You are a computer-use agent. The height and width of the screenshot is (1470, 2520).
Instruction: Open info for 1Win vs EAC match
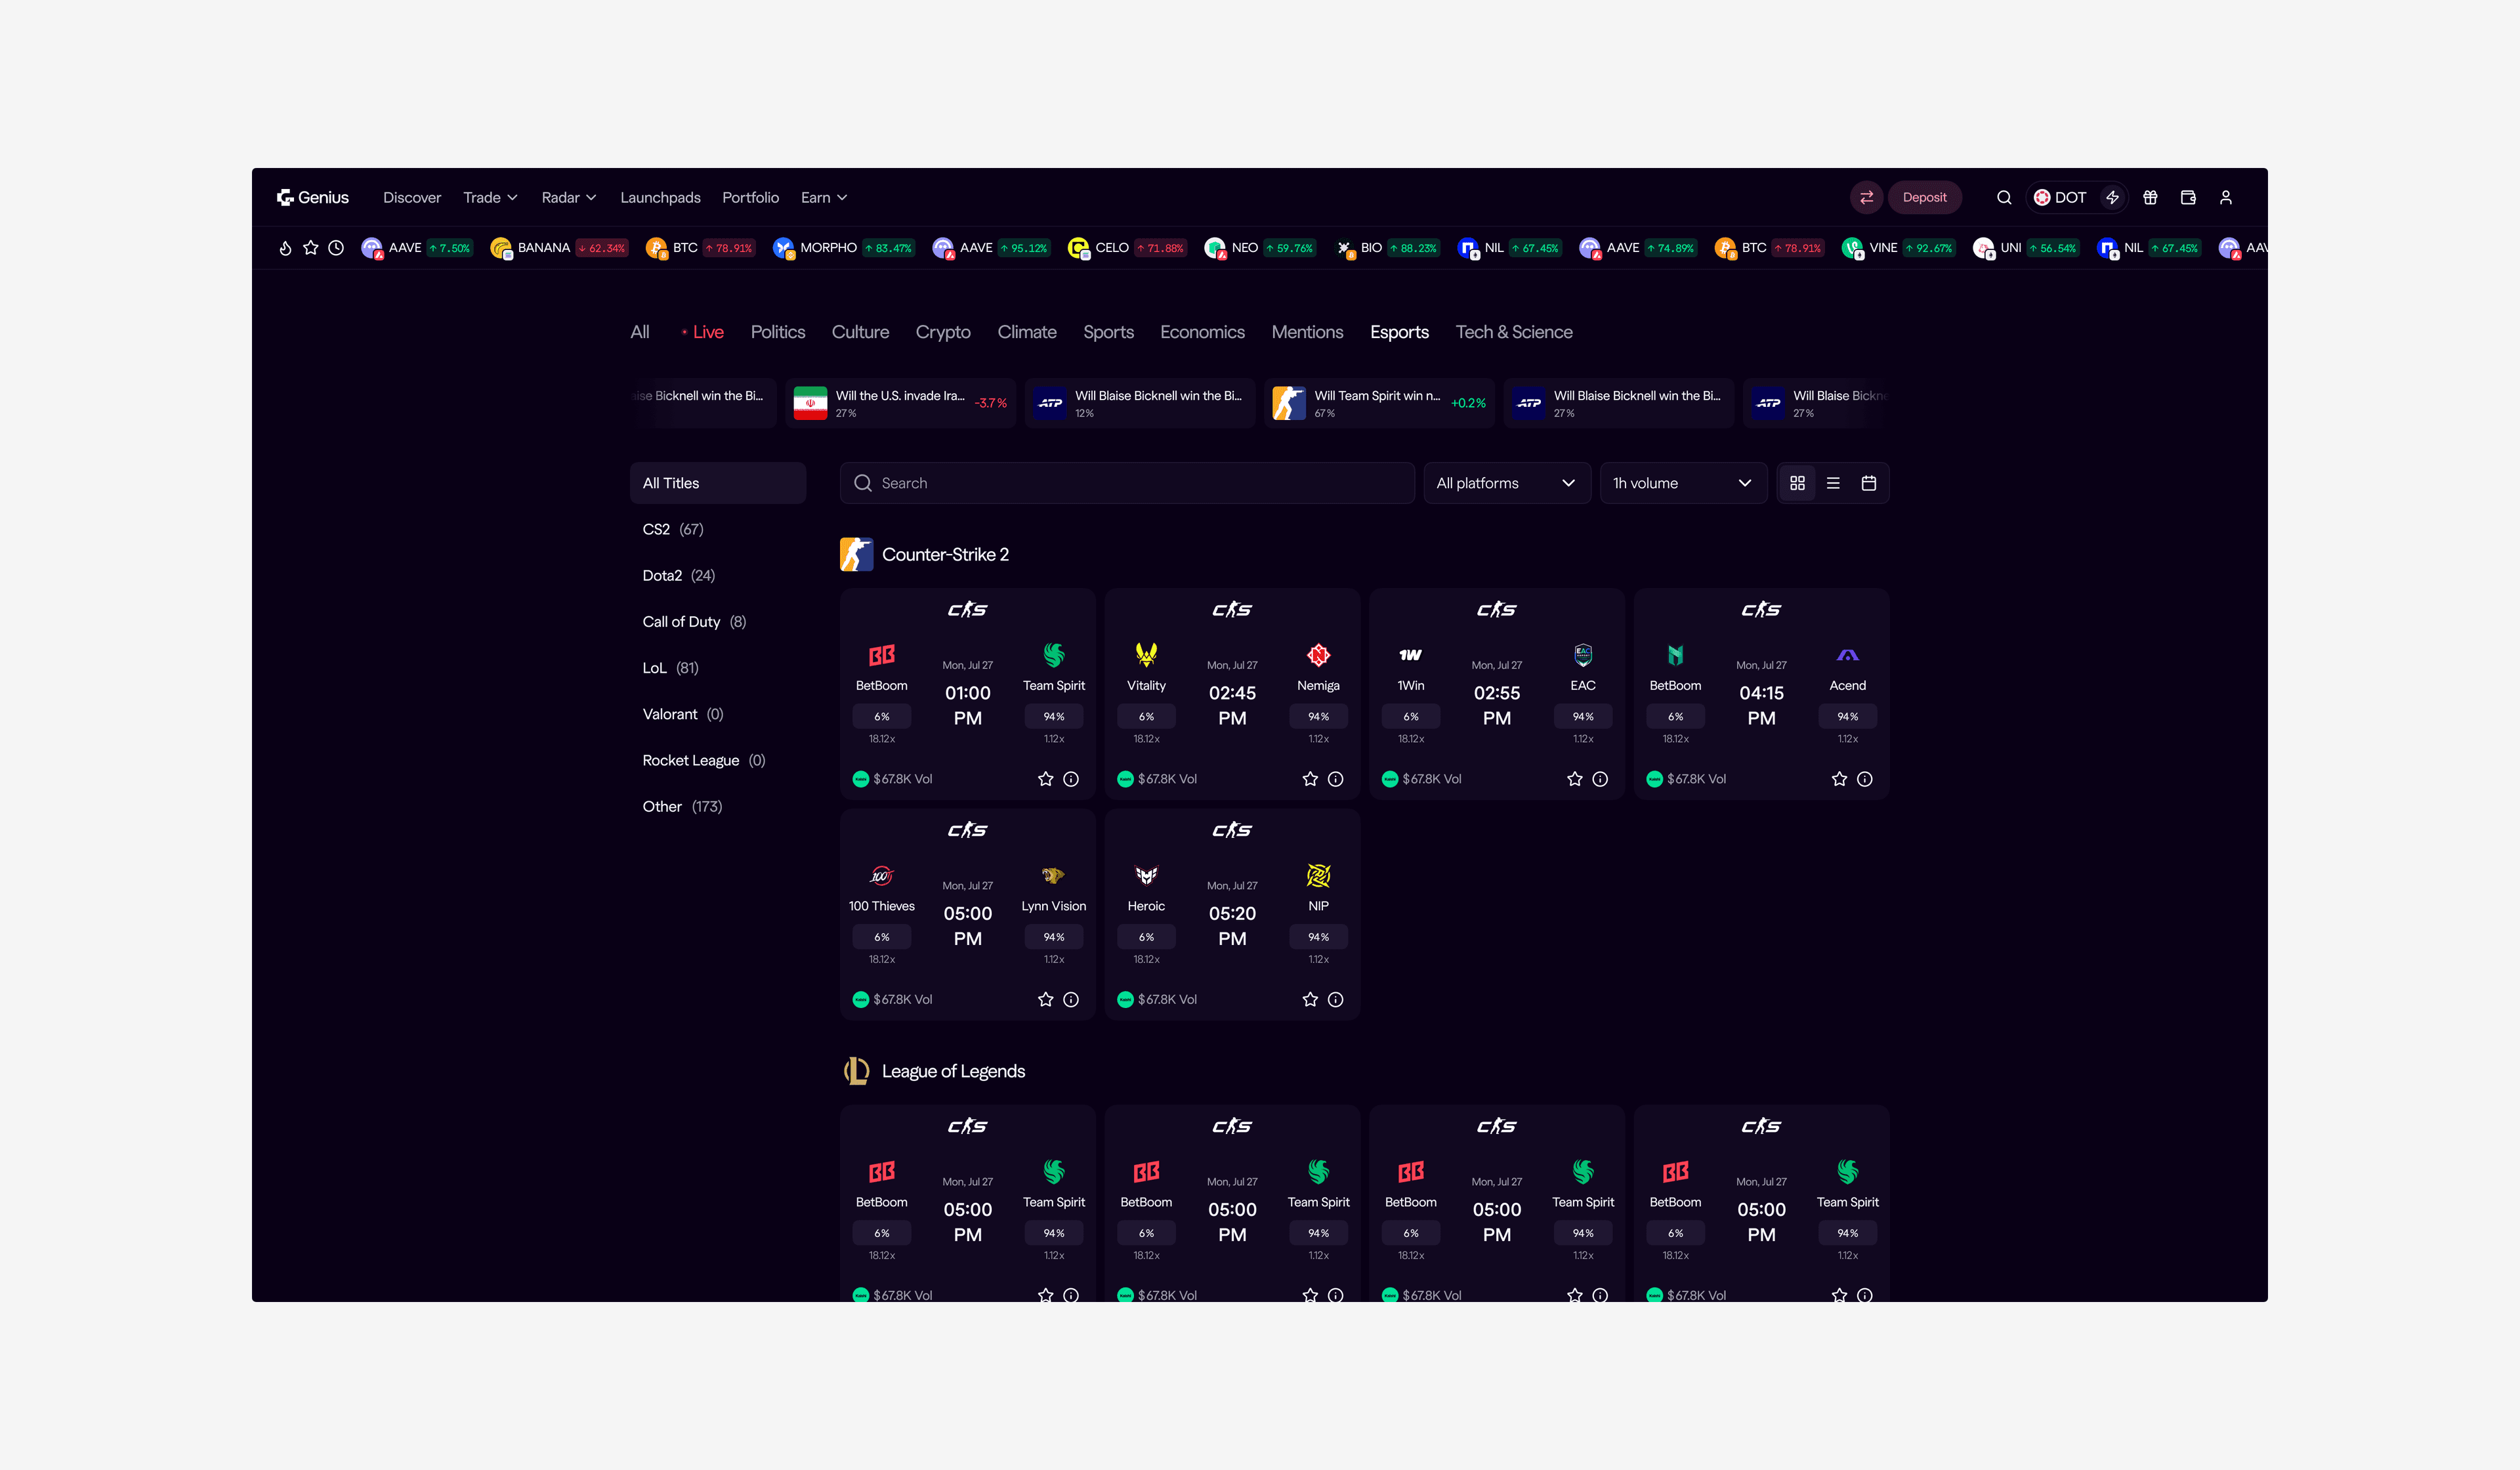click(x=1600, y=779)
